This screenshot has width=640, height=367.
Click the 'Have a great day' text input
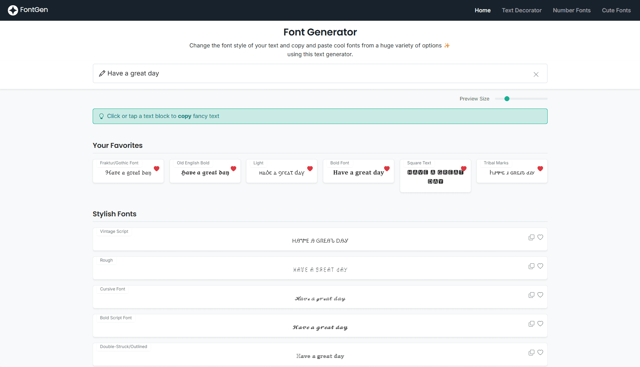tap(316, 73)
